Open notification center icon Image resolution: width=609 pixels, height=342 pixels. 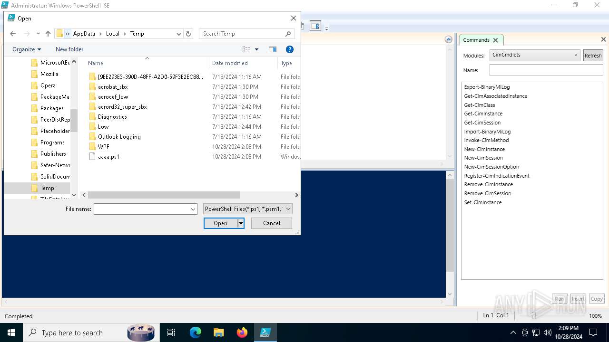coord(593,332)
